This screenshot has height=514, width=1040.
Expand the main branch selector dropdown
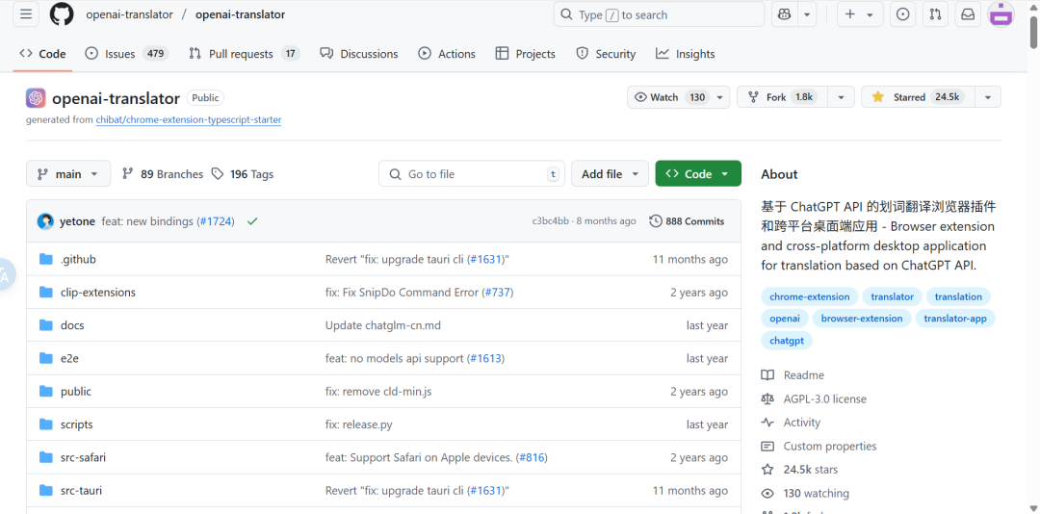point(68,174)
